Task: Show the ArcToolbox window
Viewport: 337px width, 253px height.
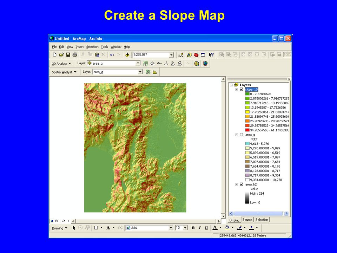Action: coord(196,55)
